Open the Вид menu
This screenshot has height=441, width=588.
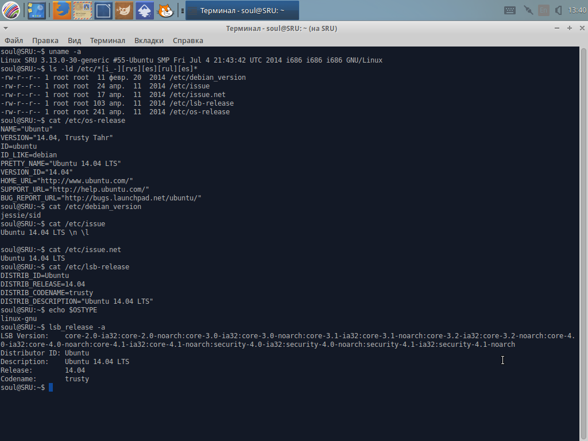[x=74, y=41]
